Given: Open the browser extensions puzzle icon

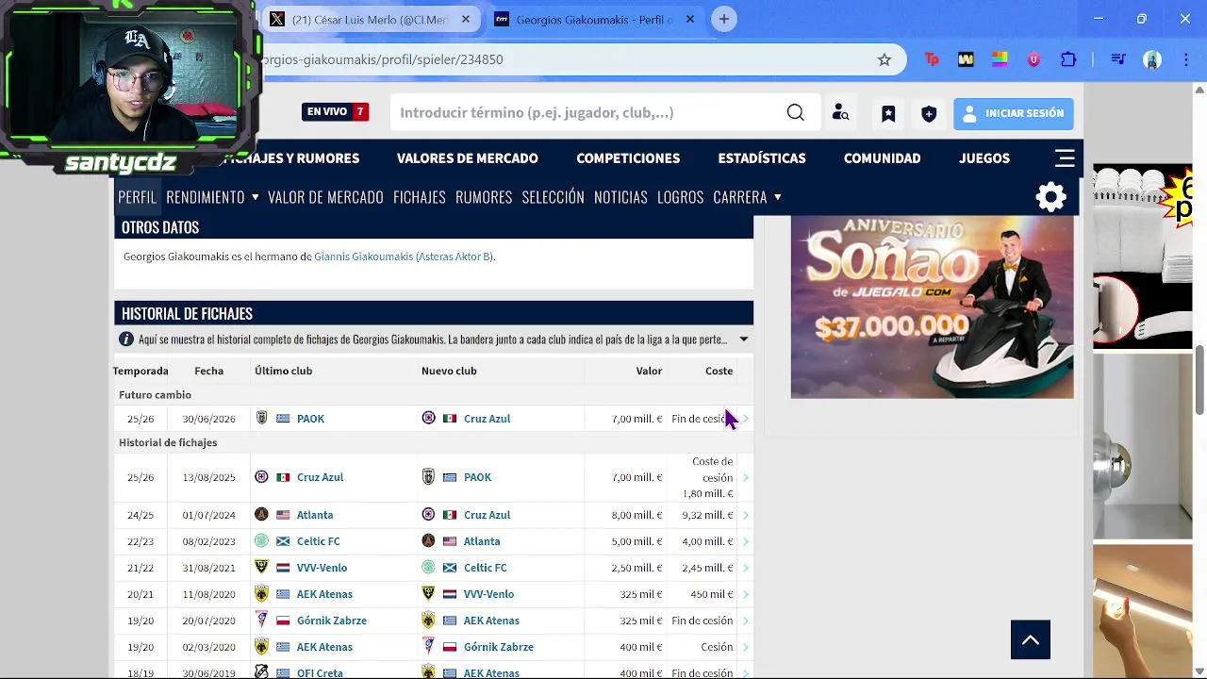Looking at the screenshot, I should 1068,59.
